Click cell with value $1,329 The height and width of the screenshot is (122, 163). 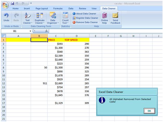tap(56, 103)
